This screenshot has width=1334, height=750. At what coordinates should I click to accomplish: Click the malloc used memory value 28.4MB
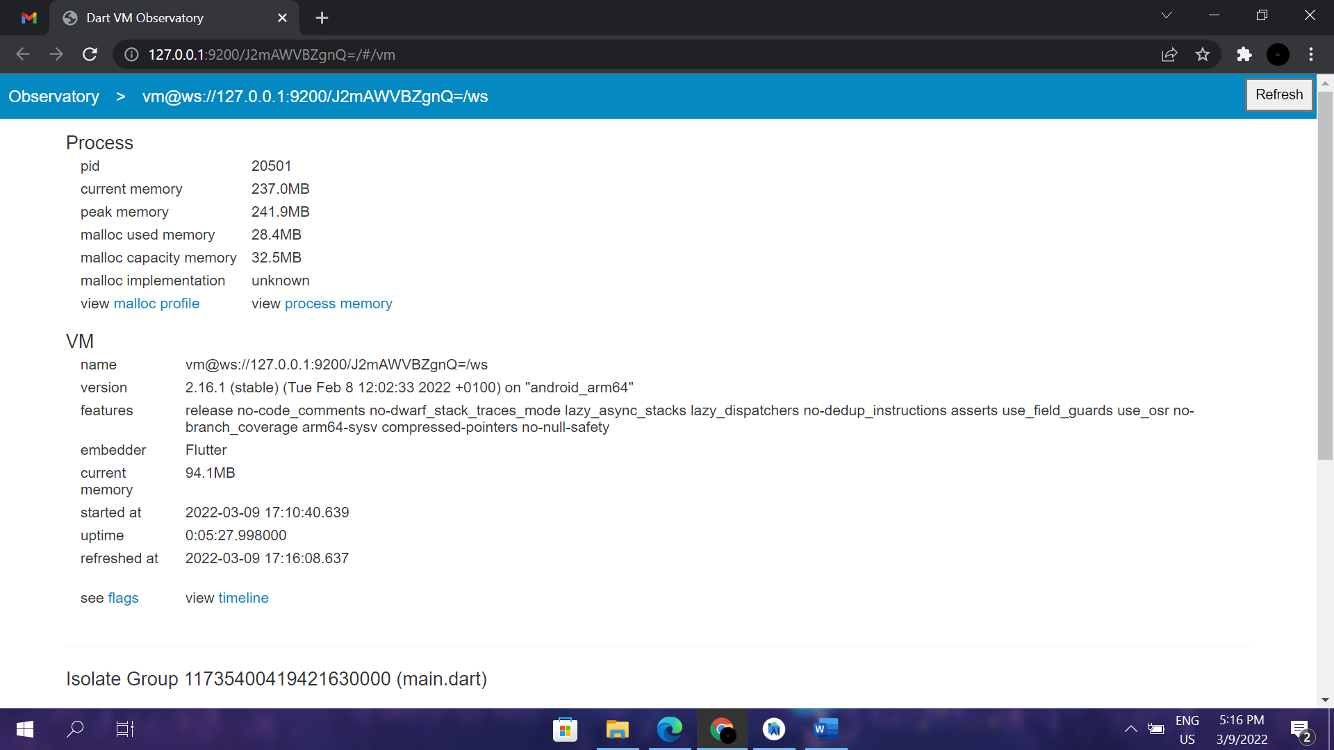(277, 235)
